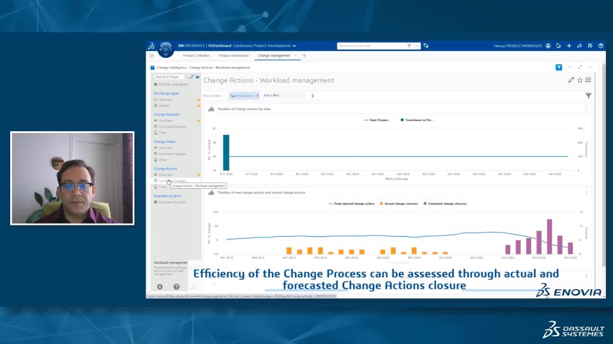Open the tag-shaped icon in the top bar
Viewport: 613px width, 344px height.
[559, 46]
